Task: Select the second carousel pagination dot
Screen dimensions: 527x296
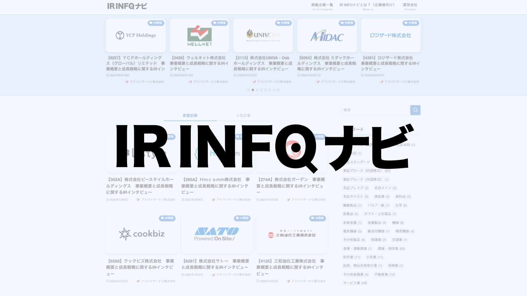Action: 253,90
